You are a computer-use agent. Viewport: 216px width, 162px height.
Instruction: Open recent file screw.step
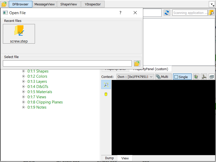click(19, 34)
